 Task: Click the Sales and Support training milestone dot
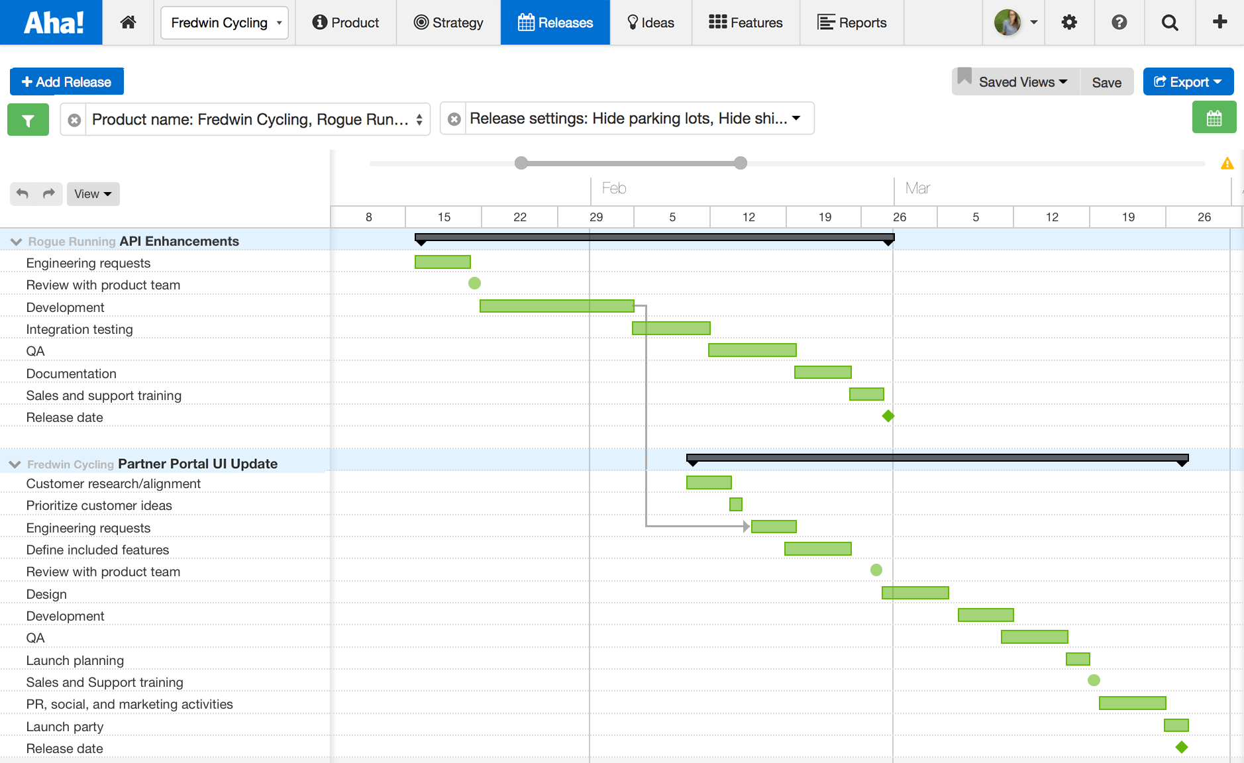[x=1094, y=680]
